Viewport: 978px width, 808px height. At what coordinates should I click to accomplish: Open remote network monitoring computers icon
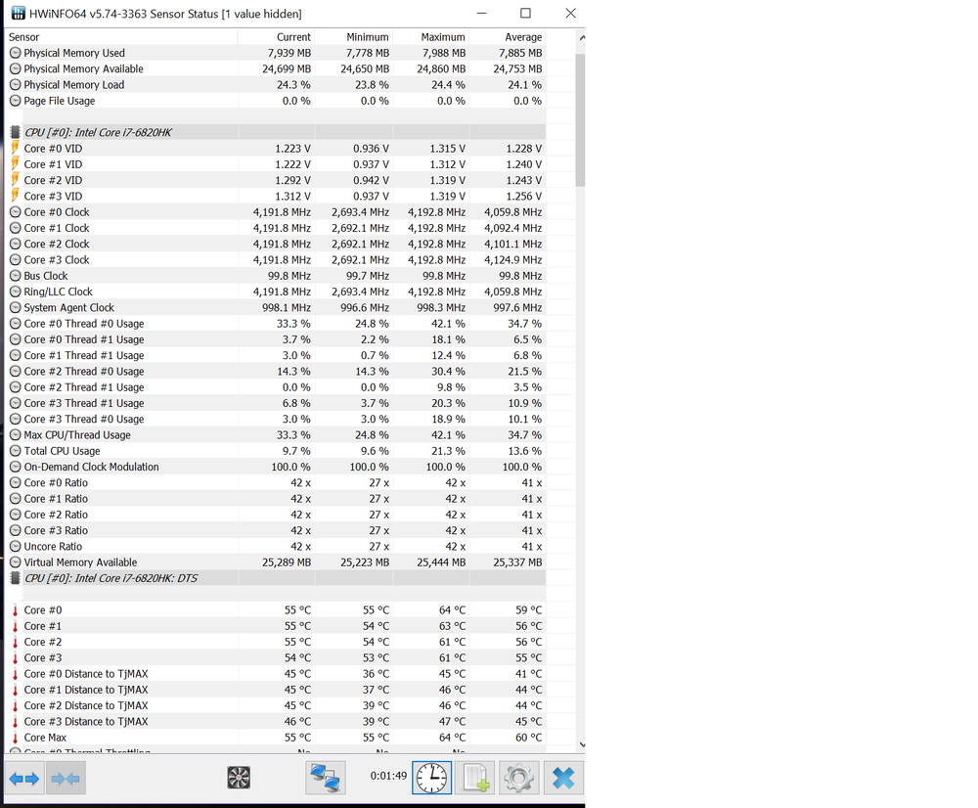coord(324,778)
